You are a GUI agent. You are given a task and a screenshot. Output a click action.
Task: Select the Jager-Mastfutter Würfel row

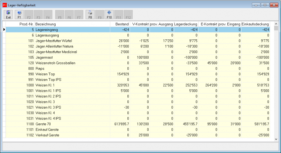(138, 41)
